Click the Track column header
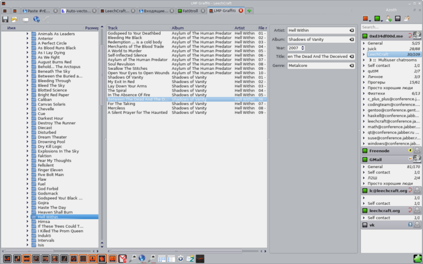The image size is (423, 264). click(138, 28)
